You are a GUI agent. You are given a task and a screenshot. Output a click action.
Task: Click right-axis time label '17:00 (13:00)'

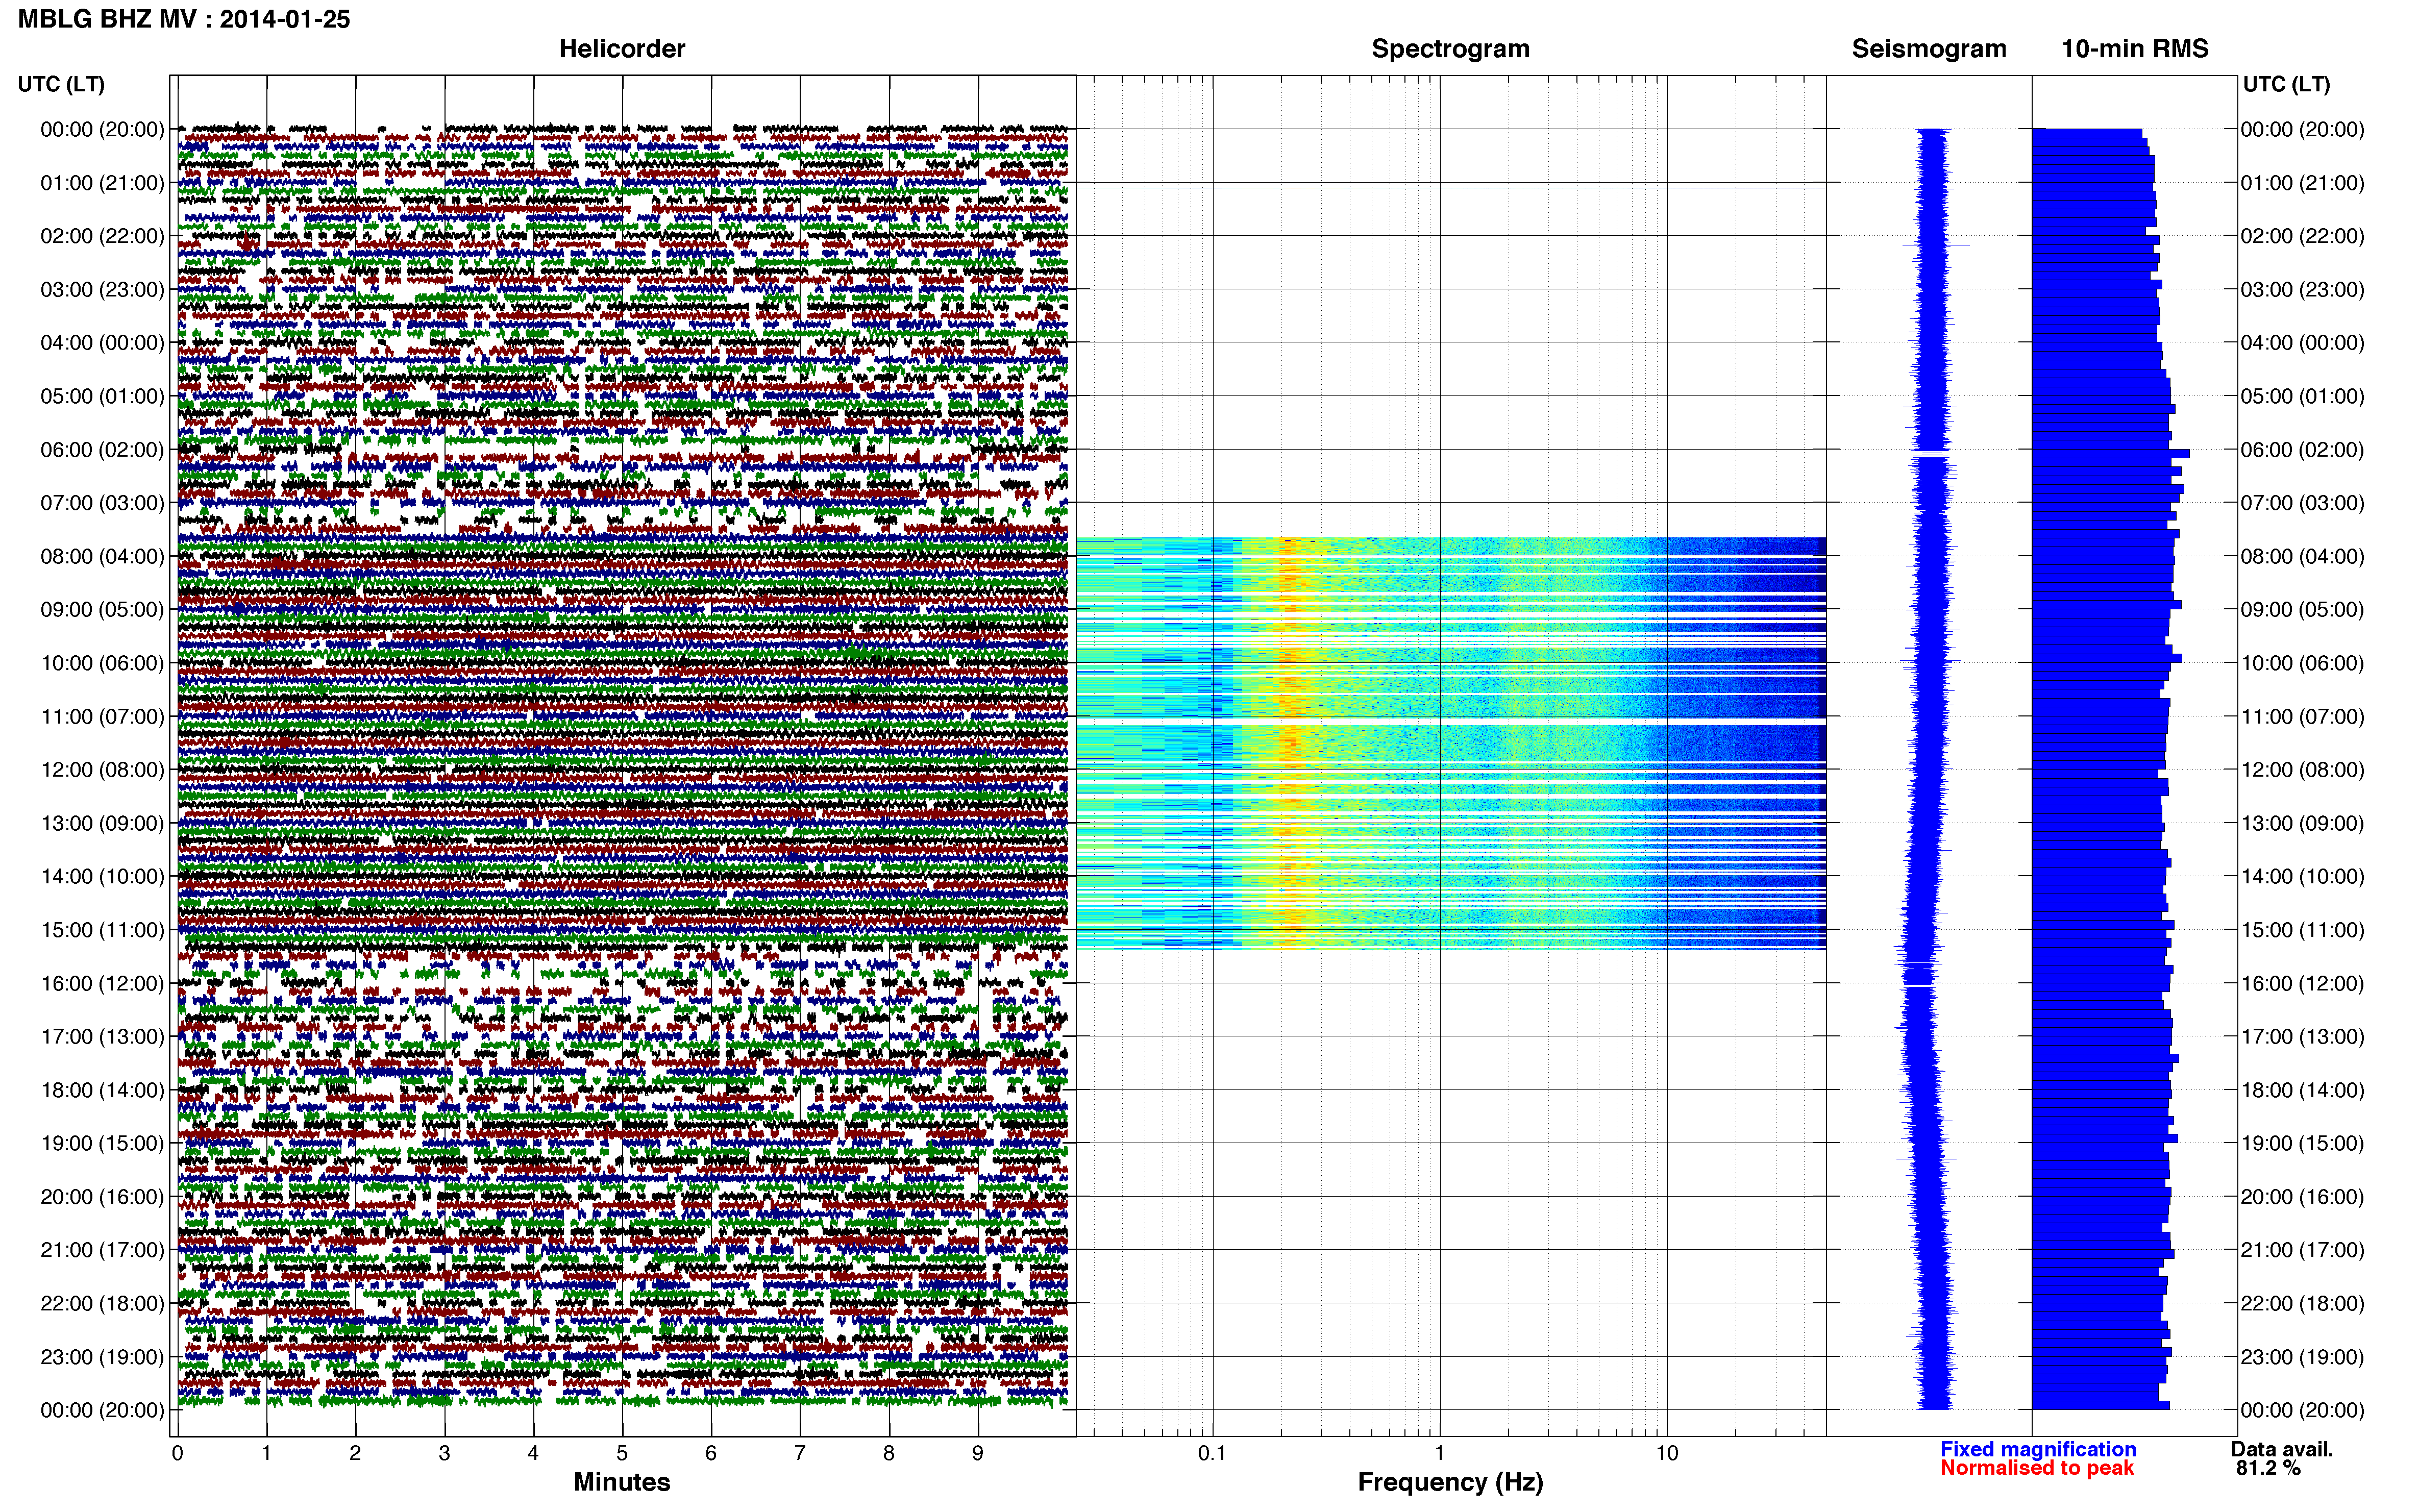tap(2302, 1037)
